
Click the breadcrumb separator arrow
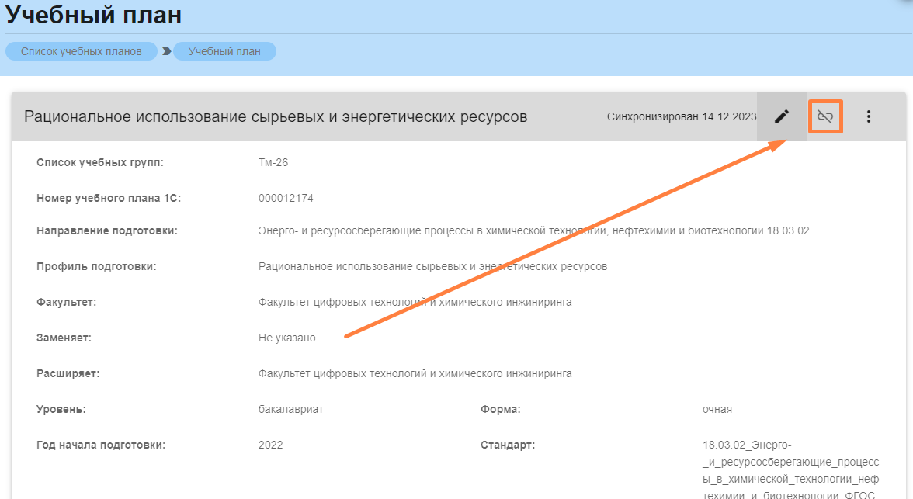click(x=166, y=52)
